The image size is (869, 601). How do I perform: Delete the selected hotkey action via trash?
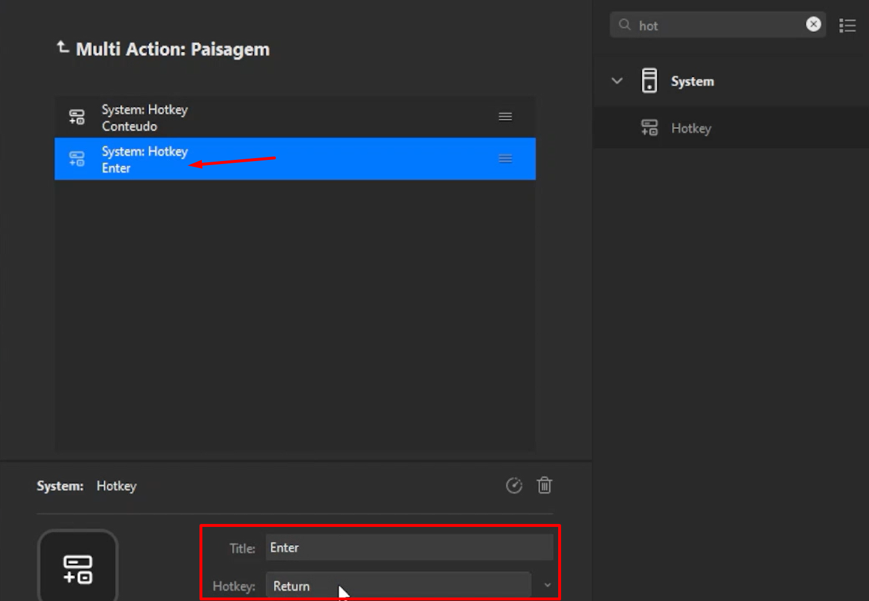pos(545,485)
